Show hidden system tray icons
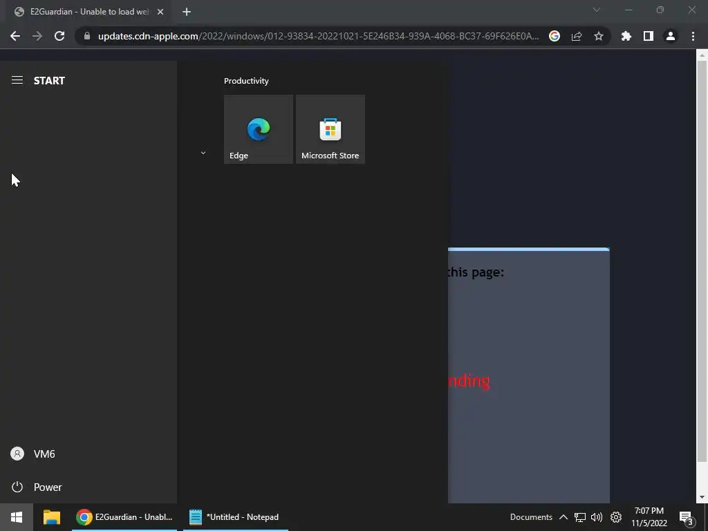Image resolution: width=708 pixels, height=531 pixels. point(563,517)
